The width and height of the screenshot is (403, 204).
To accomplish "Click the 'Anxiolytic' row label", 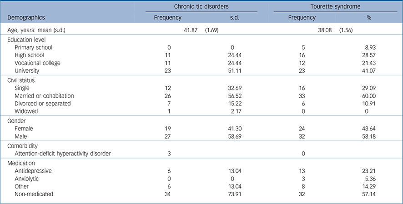I will coord(27,179).
